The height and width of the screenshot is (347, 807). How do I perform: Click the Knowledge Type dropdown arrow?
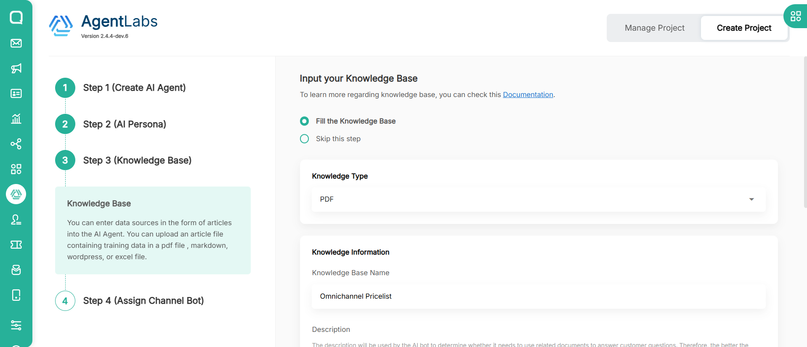tap(751, 199)
